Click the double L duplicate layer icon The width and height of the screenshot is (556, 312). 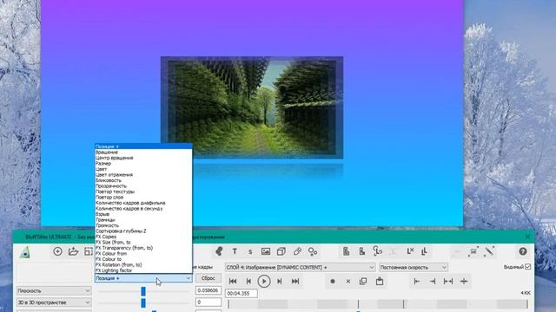425,251
